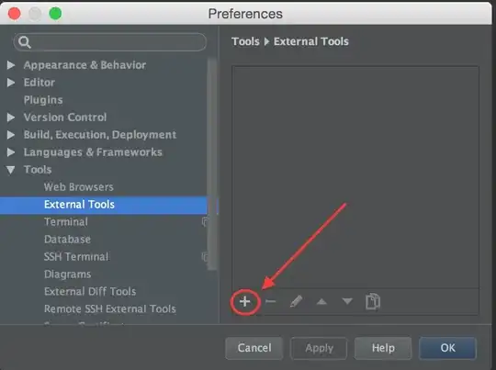This screenshot has width=496, height=370.
Task: Expand the Editor section arrow
Action: coord(11,83)
